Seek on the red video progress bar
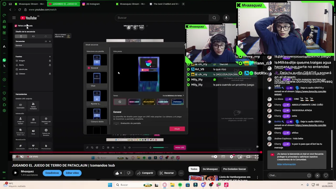The width and height of the screenshot is (336, 189). point(136,152)
